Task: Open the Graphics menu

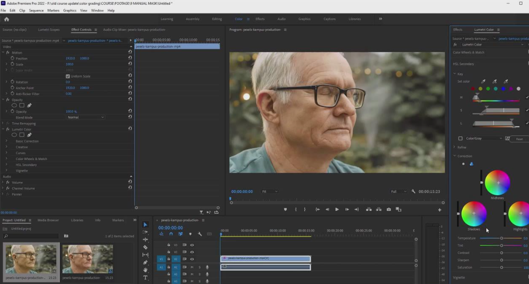Action: tap(70, 10)
